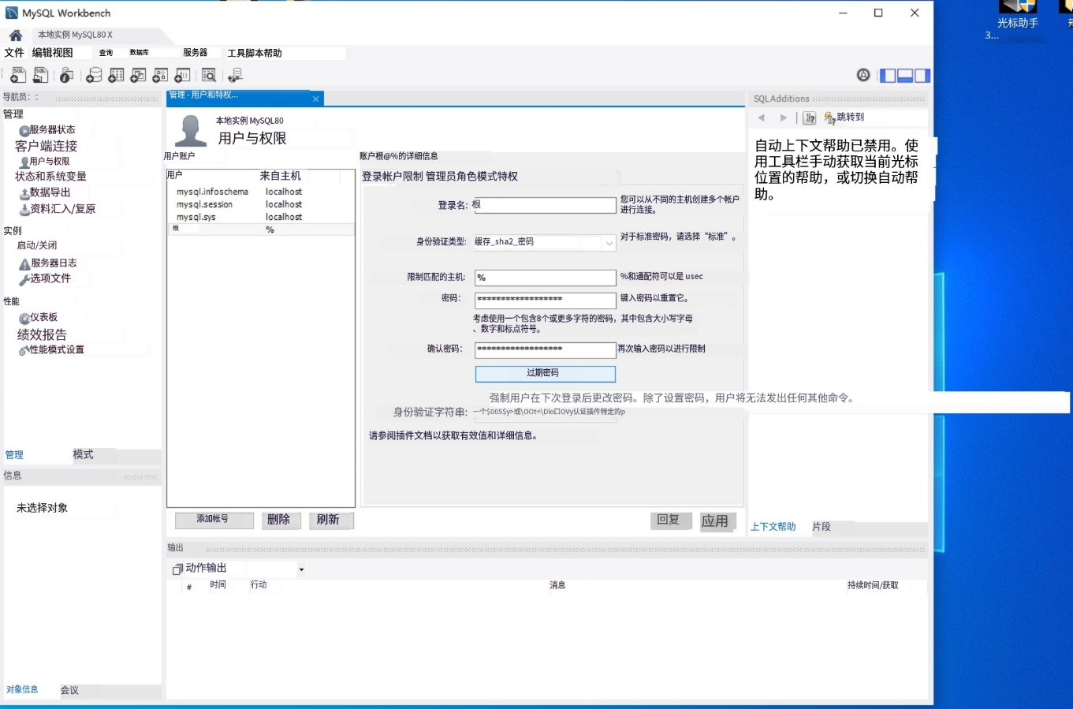The image size is (1073, 709).
Task: Open 启动/关闭 under instance section
Action: coord(37,245)
